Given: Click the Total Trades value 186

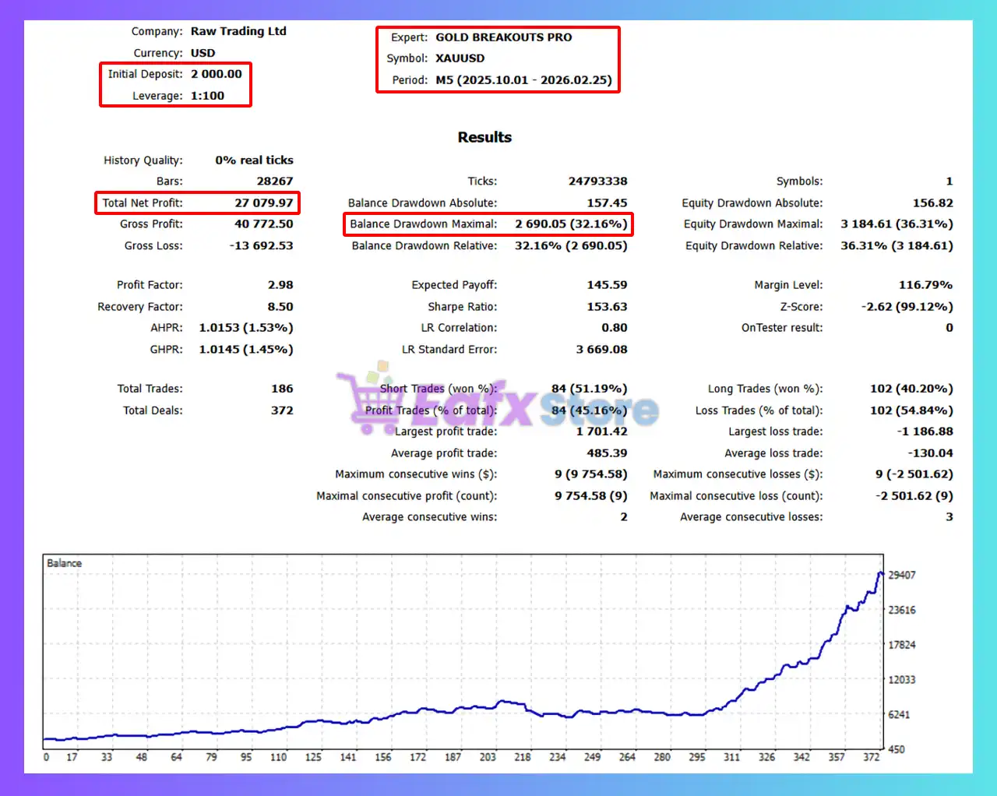Looking at the screenshot, I should point(282,389).
